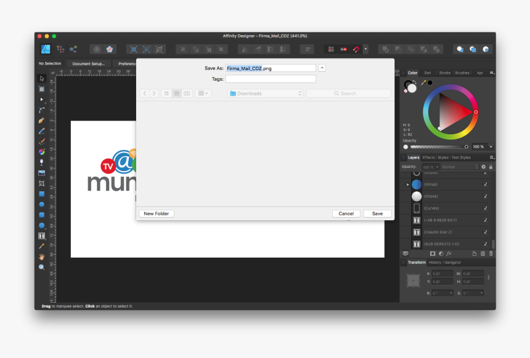Viewport: 530px width, 358px height.
Task: Select the Pen tool in the toolbar
Action: point(41,121)
